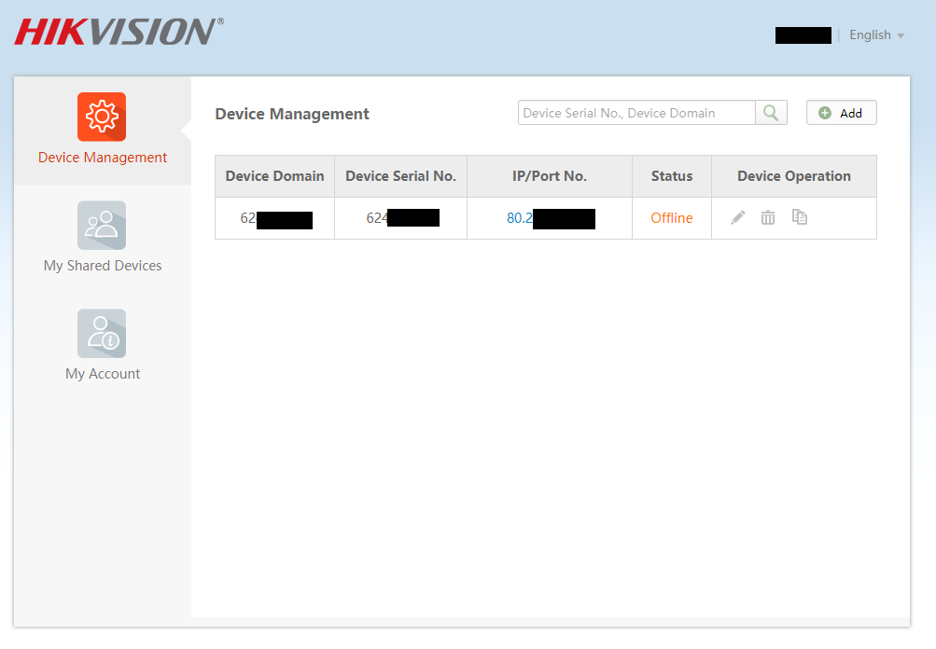This screenshot has height=649, width=936.
Task: Open the English language dropdown
Action: [x=876, y=35]
